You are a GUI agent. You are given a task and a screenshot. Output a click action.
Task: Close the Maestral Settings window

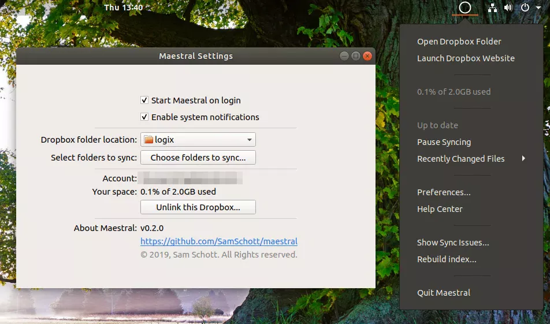click(x=367, y=56)
